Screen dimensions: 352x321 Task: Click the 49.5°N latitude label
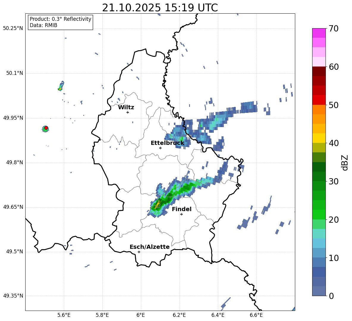(15, 252)
